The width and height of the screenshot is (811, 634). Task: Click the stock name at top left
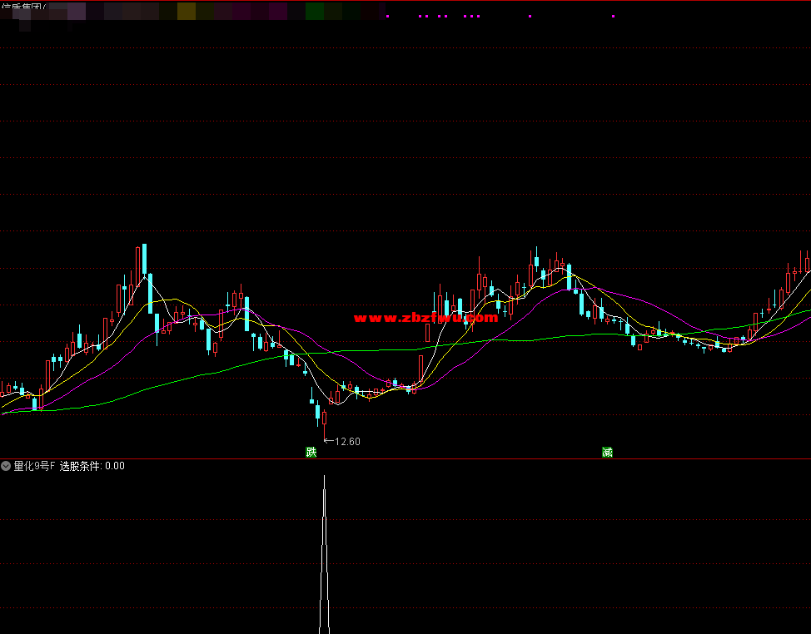click(23, 8)
